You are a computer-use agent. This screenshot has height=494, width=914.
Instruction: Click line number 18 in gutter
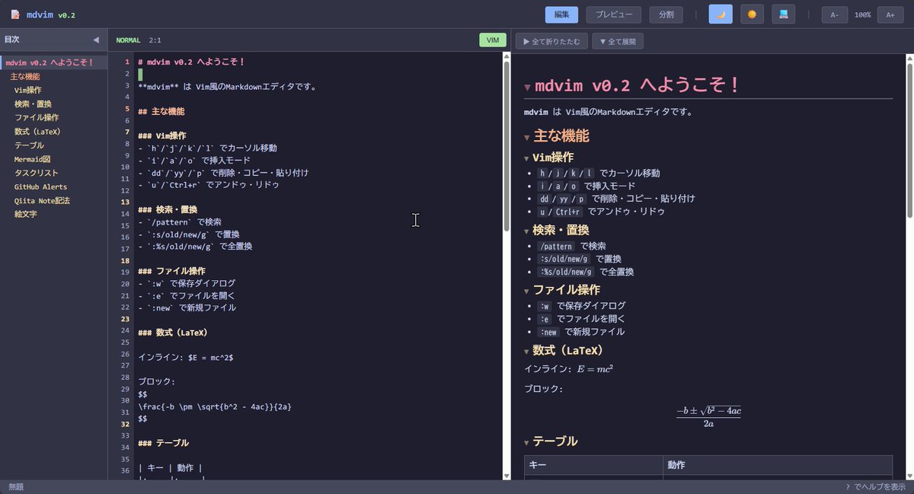125,260
